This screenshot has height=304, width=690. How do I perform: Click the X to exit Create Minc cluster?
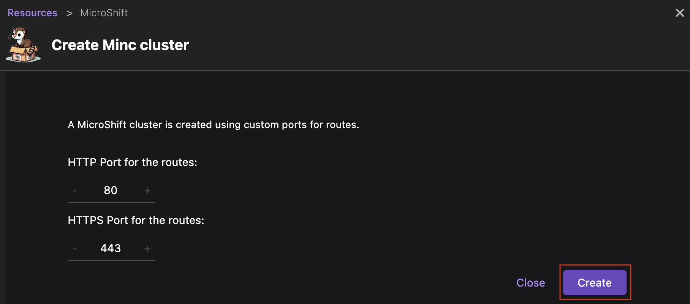point(680,13)
